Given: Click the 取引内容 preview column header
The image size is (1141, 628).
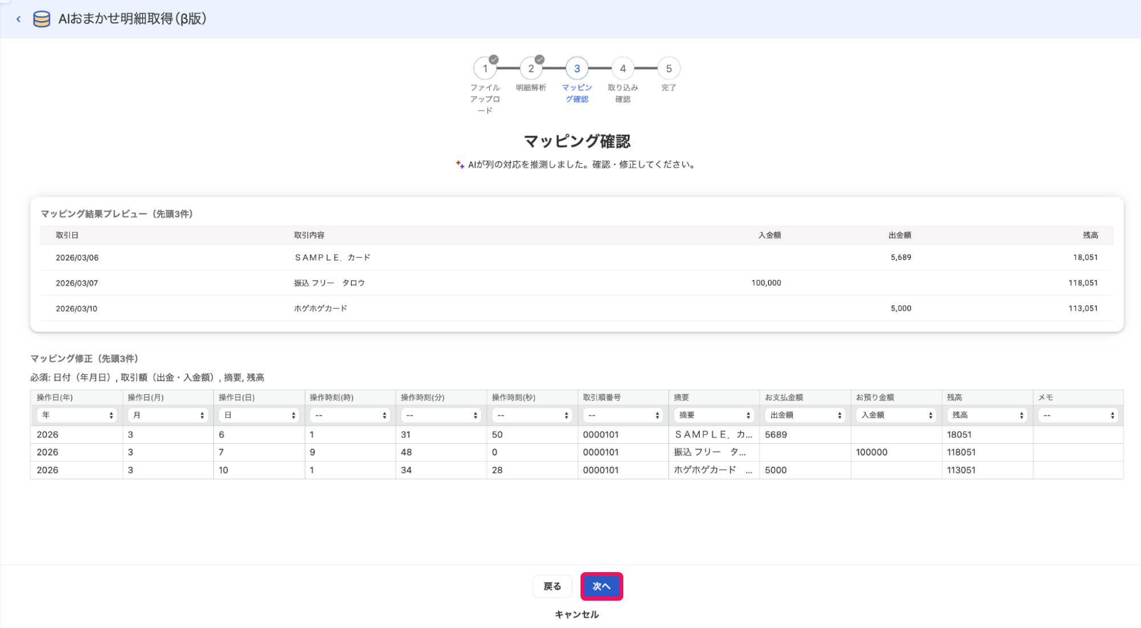Looking at the screenshot, I should [x=309, y=235].
